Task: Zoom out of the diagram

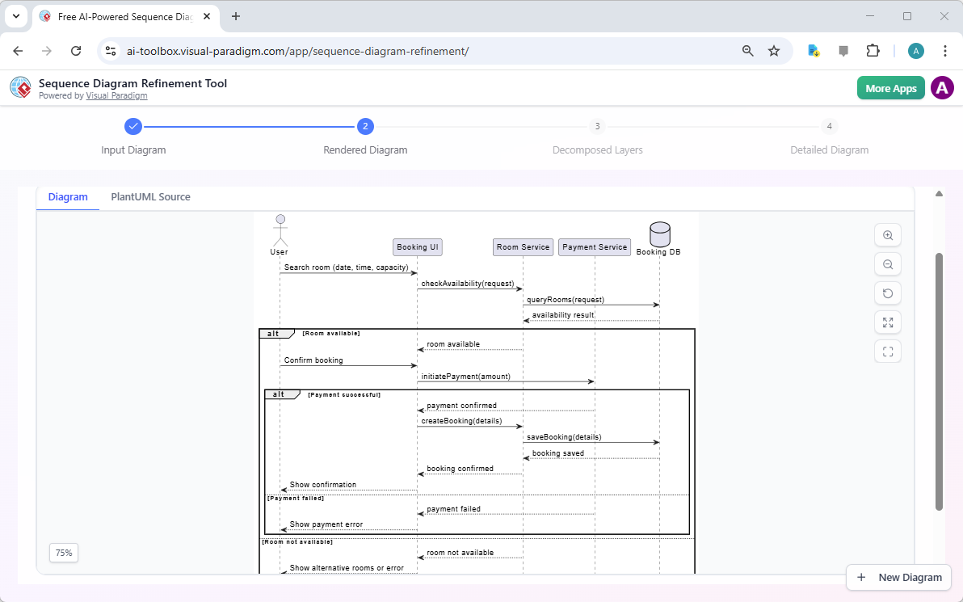Action: pos(887,263)
